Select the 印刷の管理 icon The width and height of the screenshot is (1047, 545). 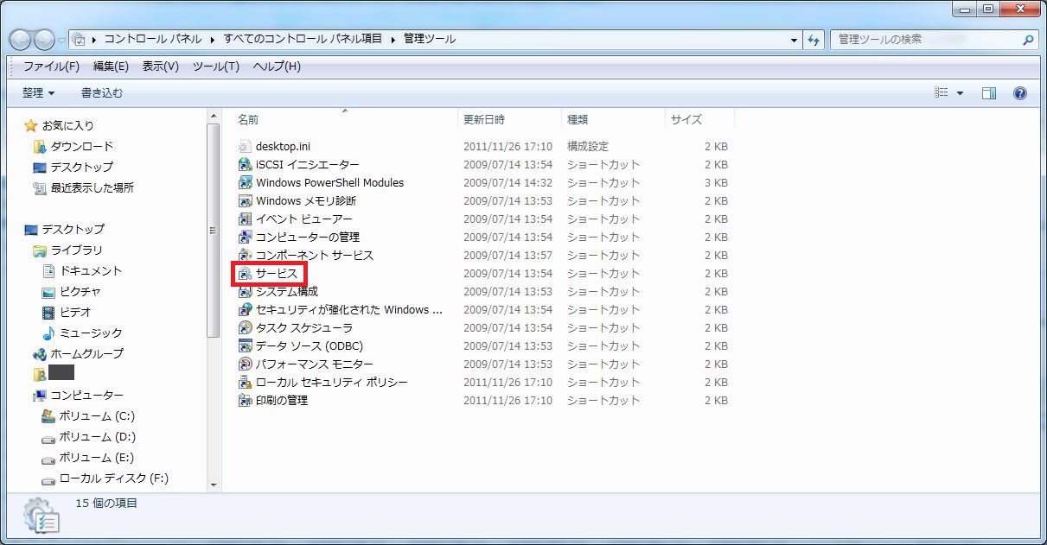[245, 401]
